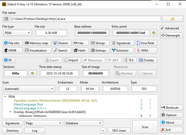This screenshot has width=186, height=135.
Task: Show the Strings list
Action: (x=100, y=43)
